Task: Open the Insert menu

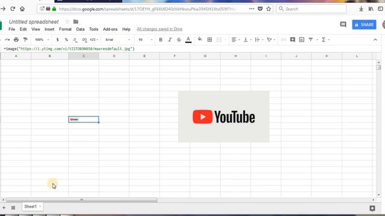Action: pos(49,29)
